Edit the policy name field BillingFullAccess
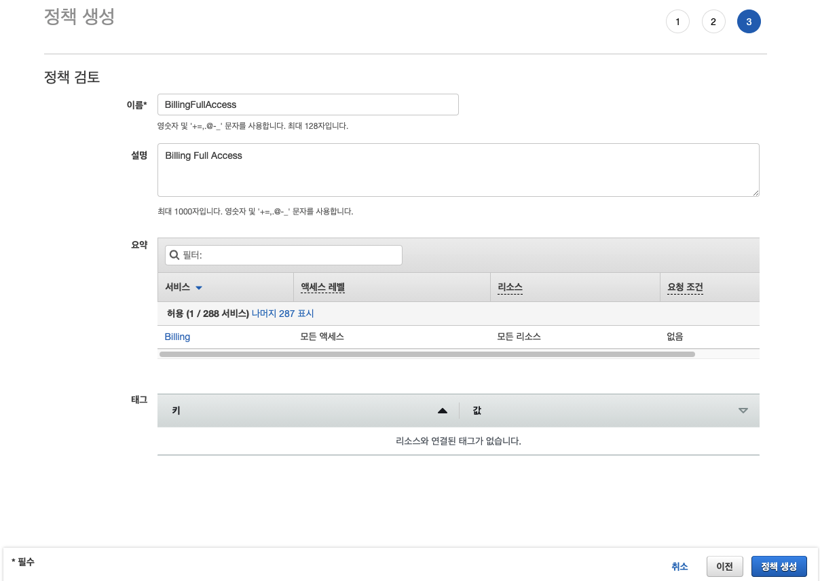Screen dimensions: 820x581 pyautogui.click(x=307, y=105)
